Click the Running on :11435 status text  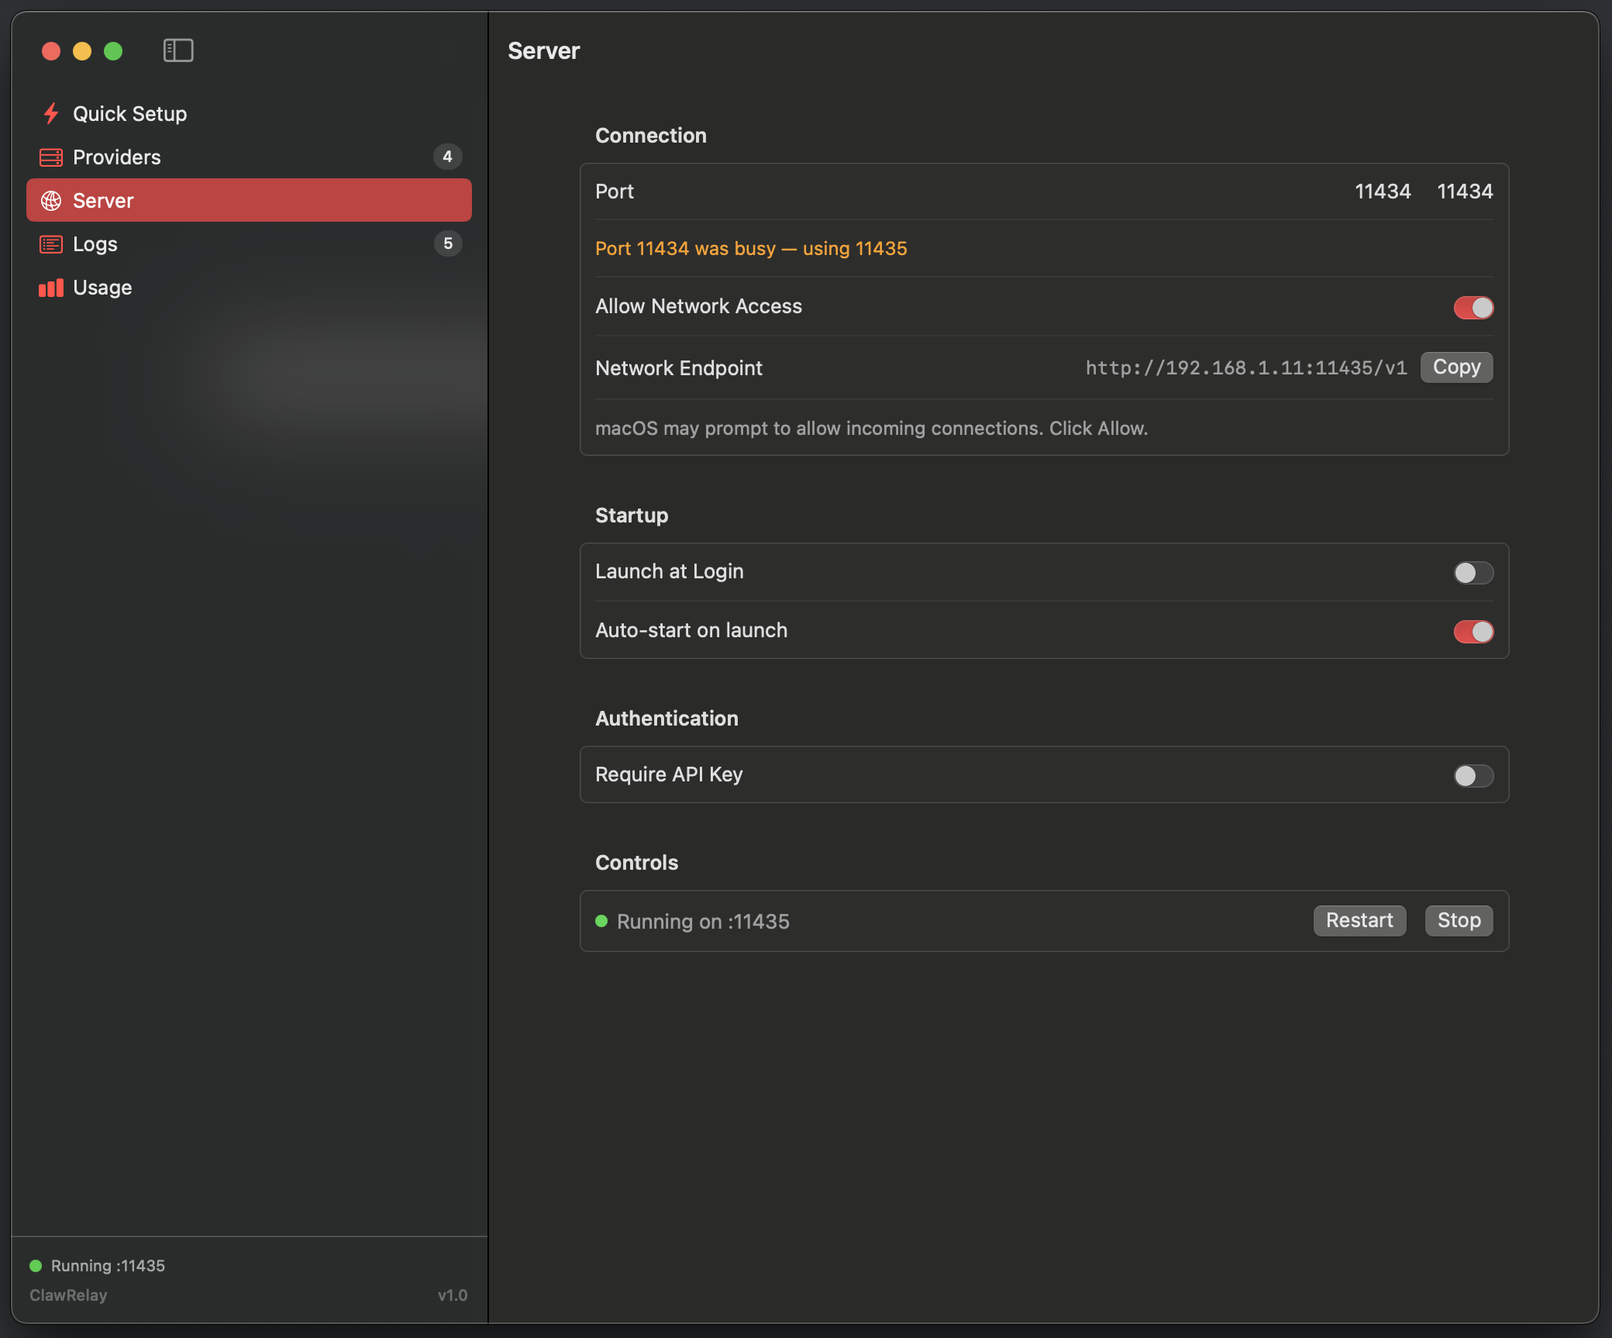(703, 921)
